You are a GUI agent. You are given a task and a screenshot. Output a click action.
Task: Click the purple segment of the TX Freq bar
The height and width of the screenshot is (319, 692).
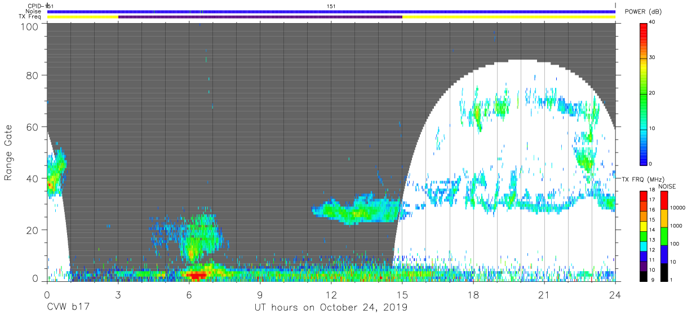[260, 17]
